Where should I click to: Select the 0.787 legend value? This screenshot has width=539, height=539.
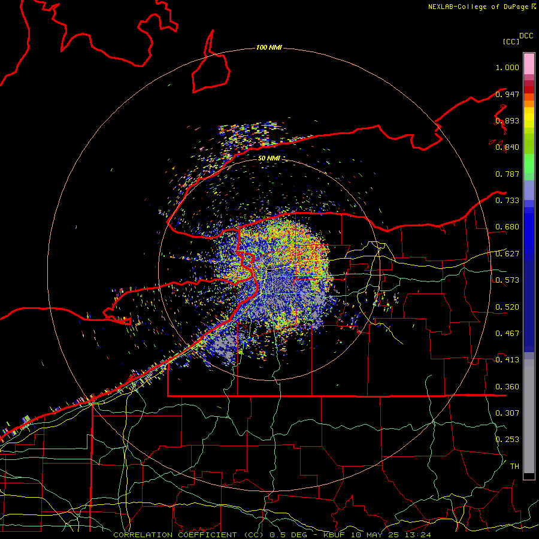coord(507,174)
